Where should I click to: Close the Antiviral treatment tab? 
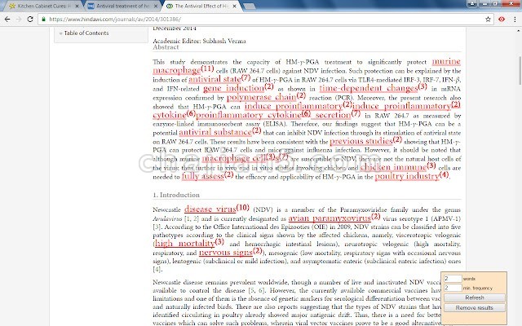pos(156,6)
